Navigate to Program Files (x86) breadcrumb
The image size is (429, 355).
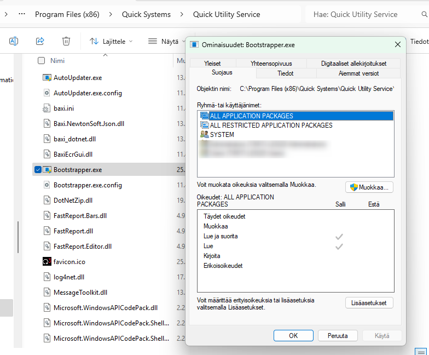tap(67, 14)
